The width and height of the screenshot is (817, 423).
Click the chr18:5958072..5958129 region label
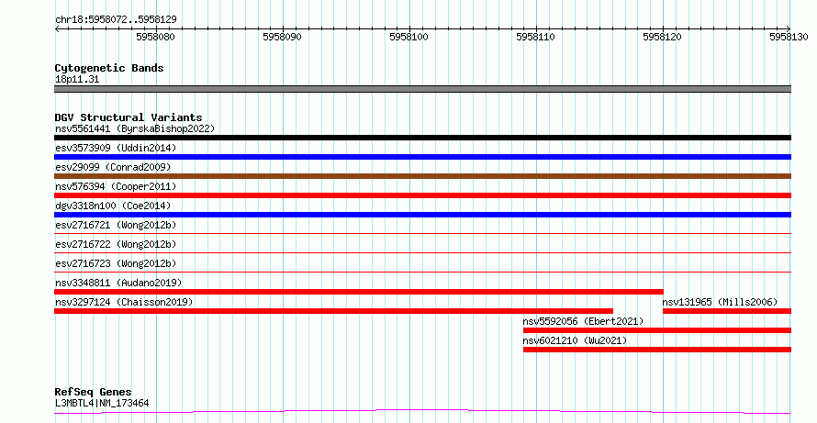tap(116, 20)
